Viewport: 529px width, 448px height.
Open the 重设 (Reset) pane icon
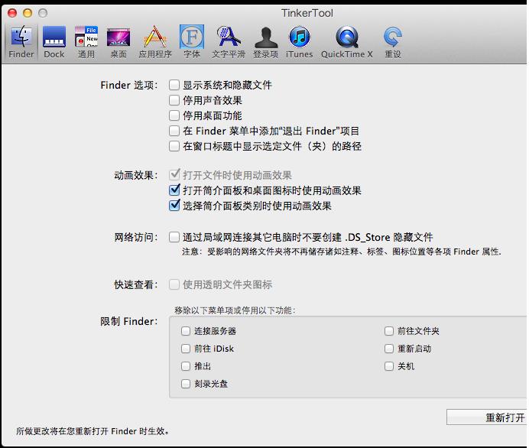(393, 42)
